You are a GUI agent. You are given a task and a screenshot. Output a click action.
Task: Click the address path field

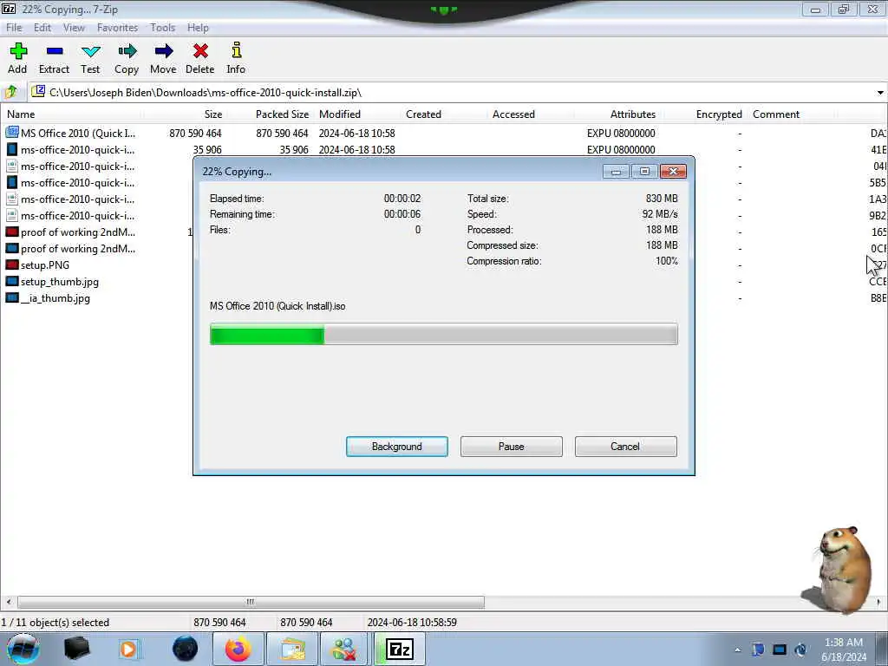pyautogui.click(x=451, y=92)
